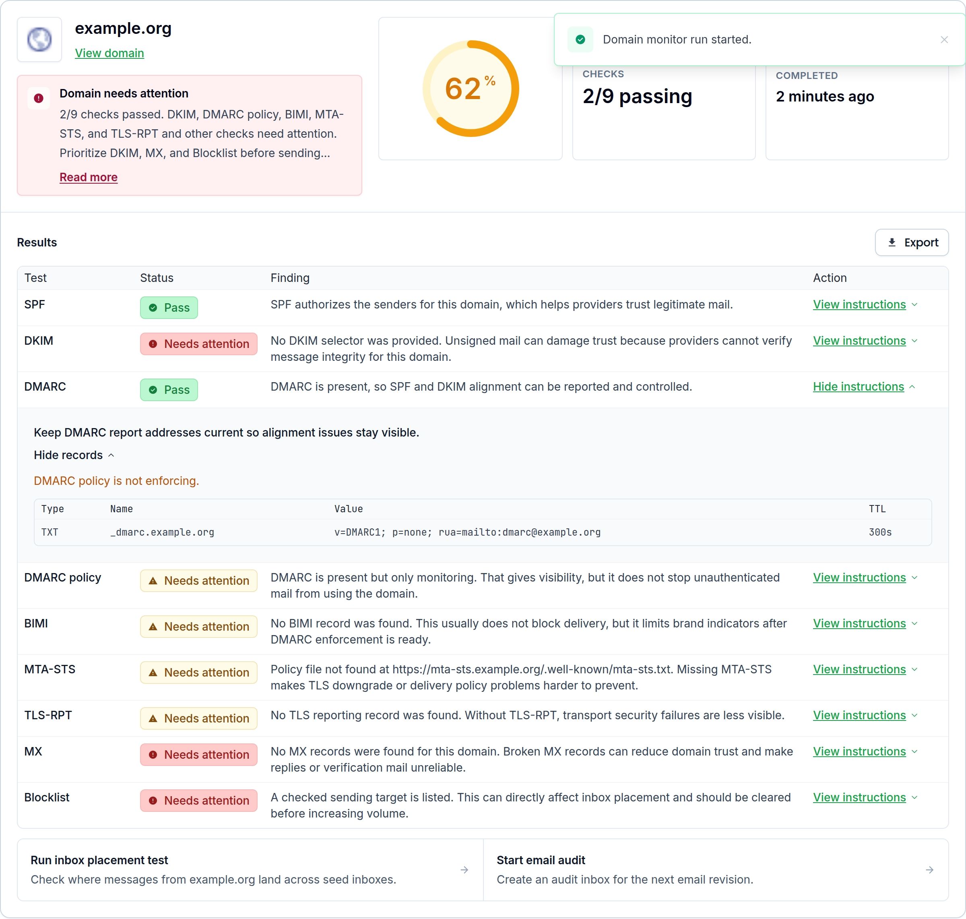966x919 pixels.
Task: Open Start email audit card
Action: (716, 870)
